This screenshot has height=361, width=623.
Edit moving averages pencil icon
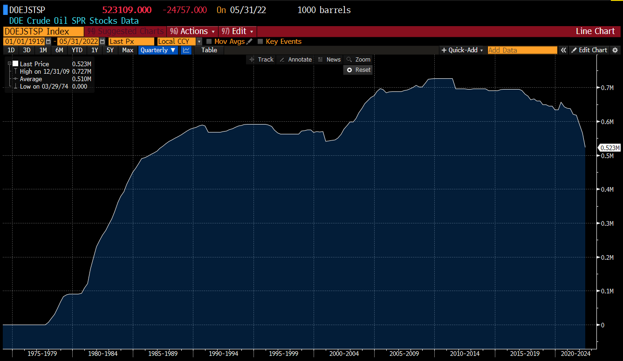250,42
